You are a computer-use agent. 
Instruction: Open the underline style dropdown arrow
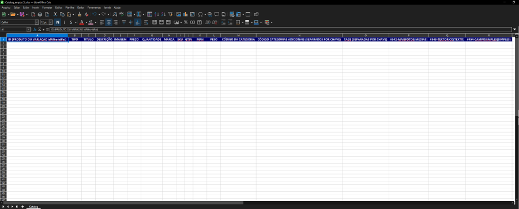click(75, 22)
